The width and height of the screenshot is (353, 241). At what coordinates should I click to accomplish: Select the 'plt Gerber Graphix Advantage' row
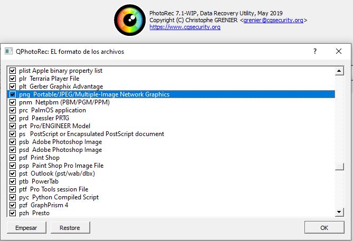(171, 86)
